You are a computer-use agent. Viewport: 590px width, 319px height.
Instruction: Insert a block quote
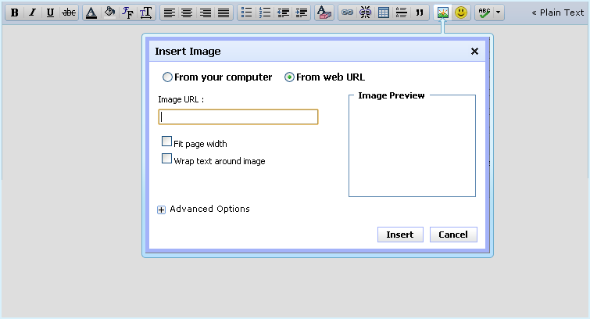coord(420,13)
